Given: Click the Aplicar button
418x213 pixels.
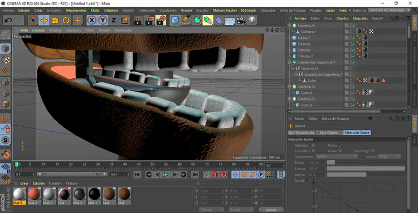Looking at the screenshot, I should (x=271, y=210).
